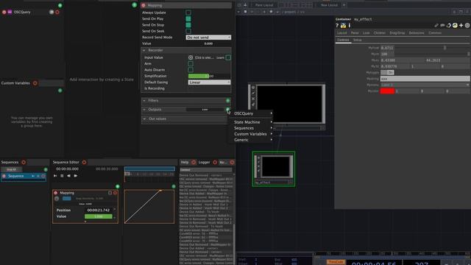This screenshot has height=265, width=471.
Task: Expand the OSCQuery submenu
Action: coord(253,113)
